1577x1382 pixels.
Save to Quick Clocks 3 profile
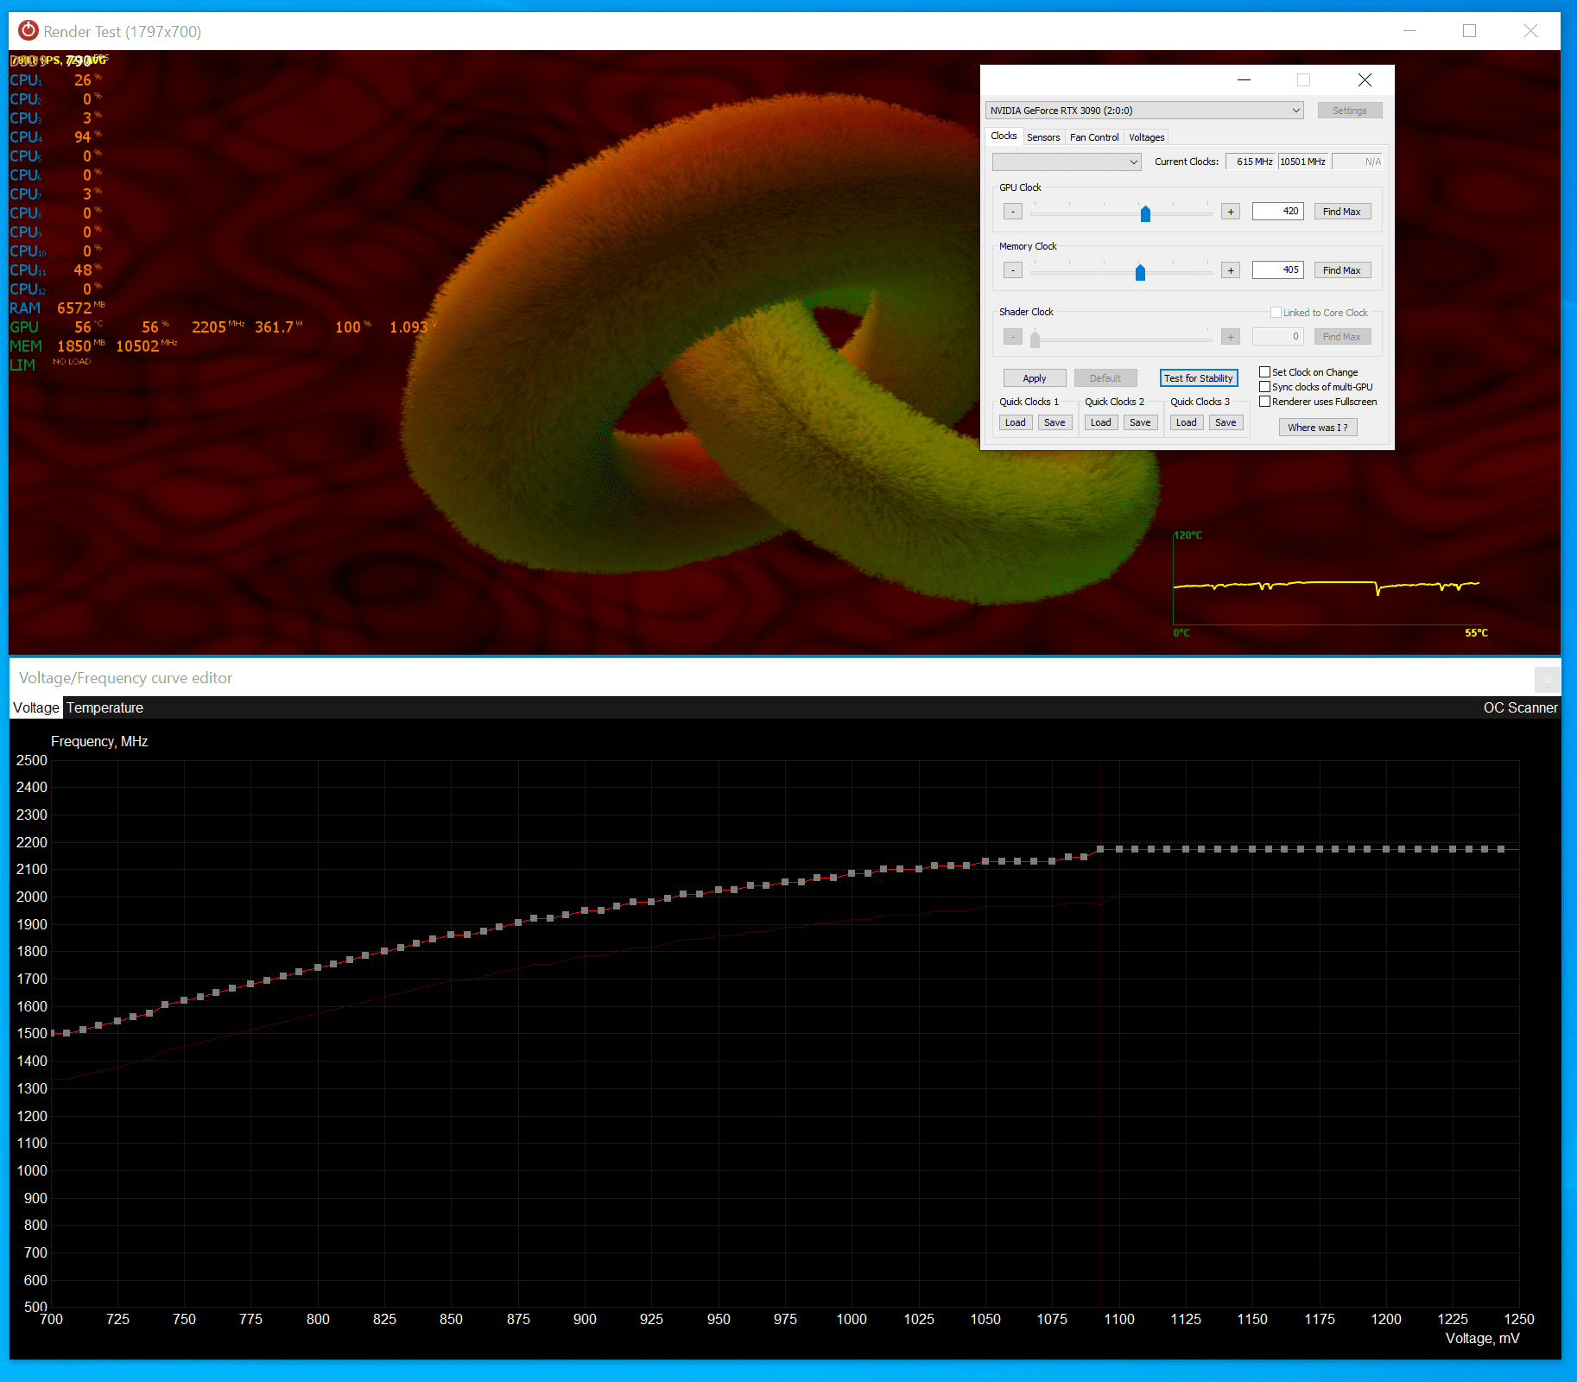coord(1225,422)
